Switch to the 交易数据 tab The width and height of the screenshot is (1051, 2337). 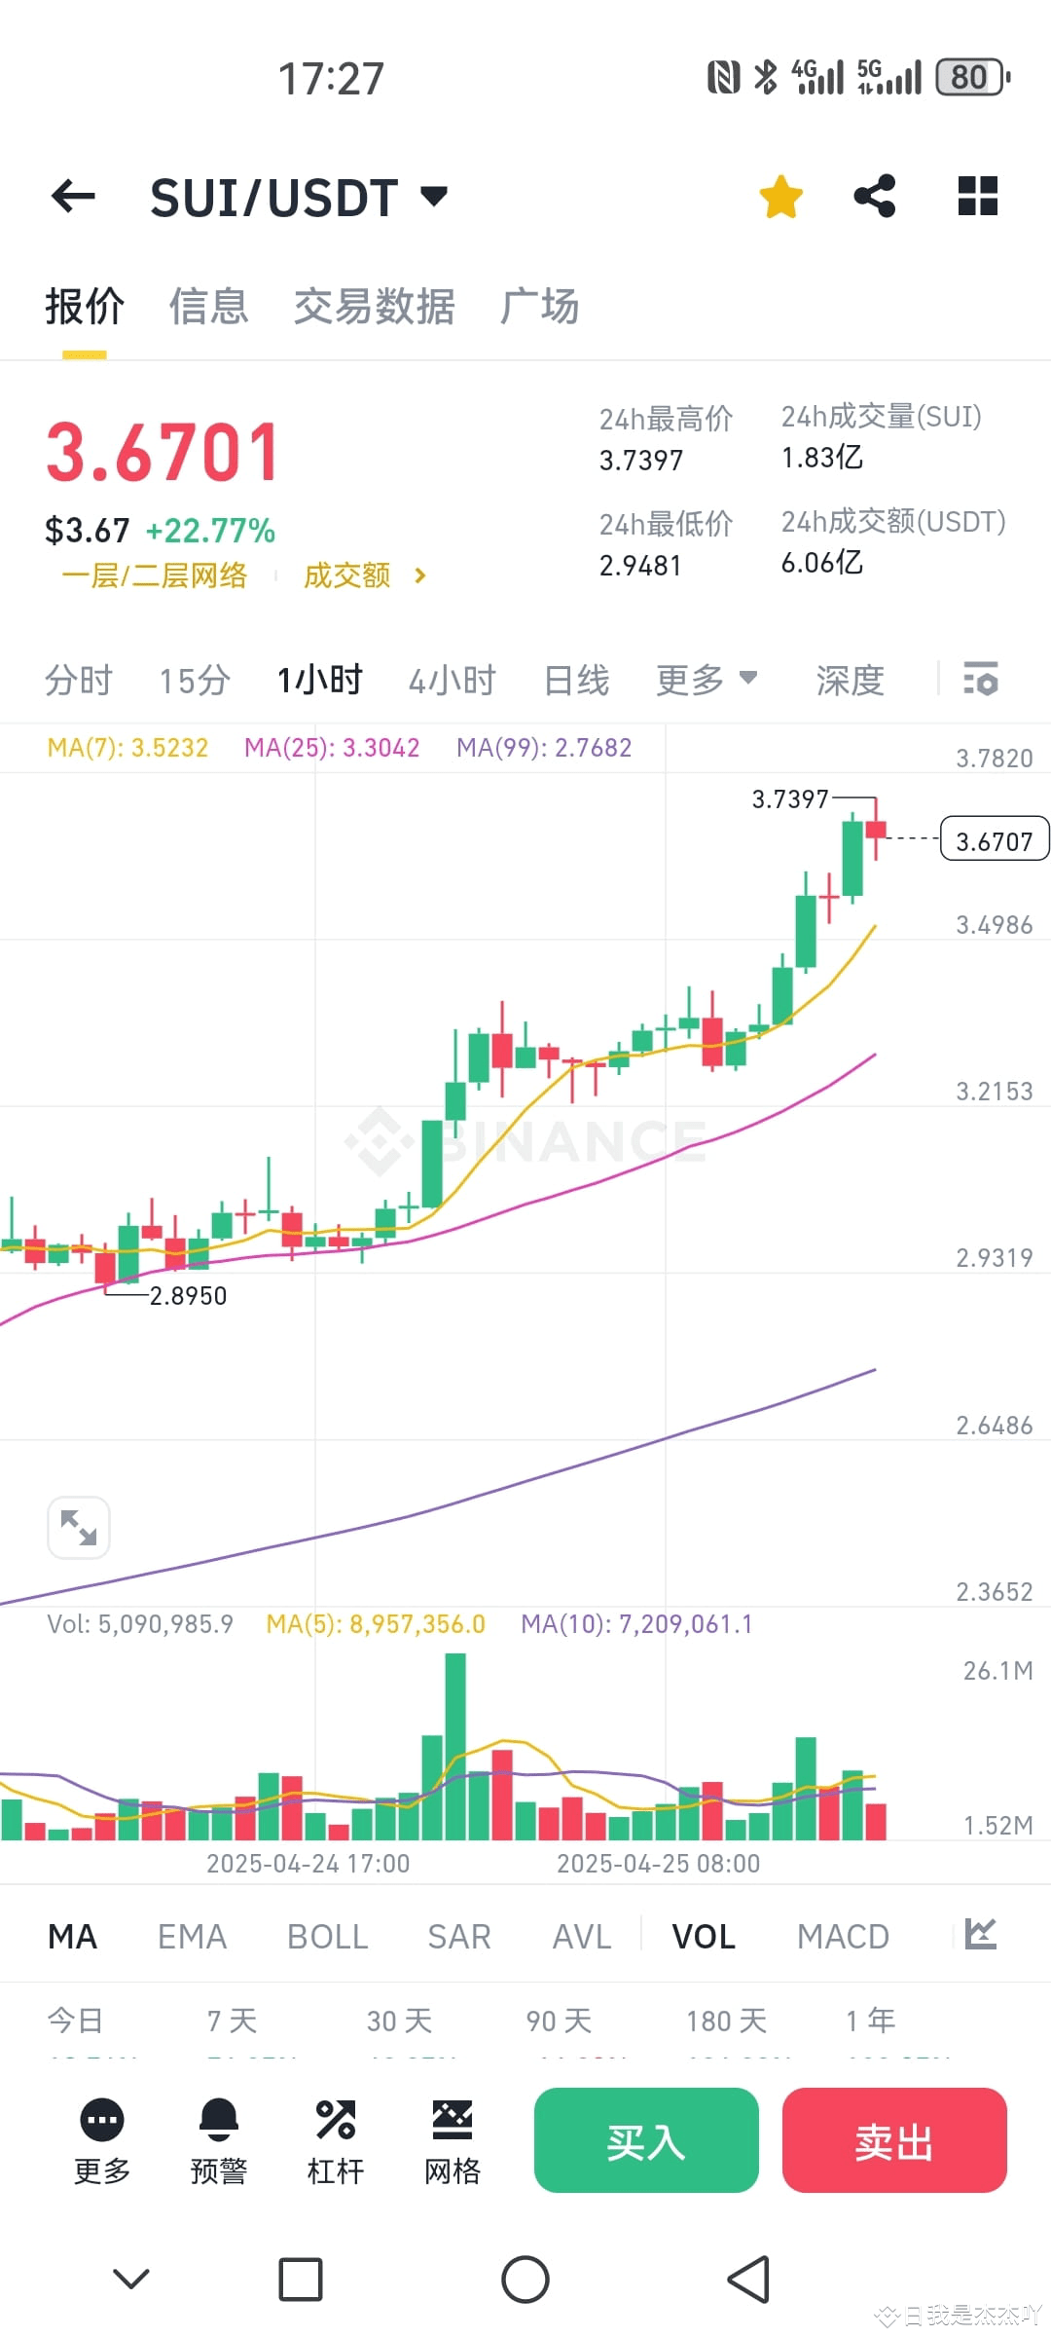click(x=375, y=306)
